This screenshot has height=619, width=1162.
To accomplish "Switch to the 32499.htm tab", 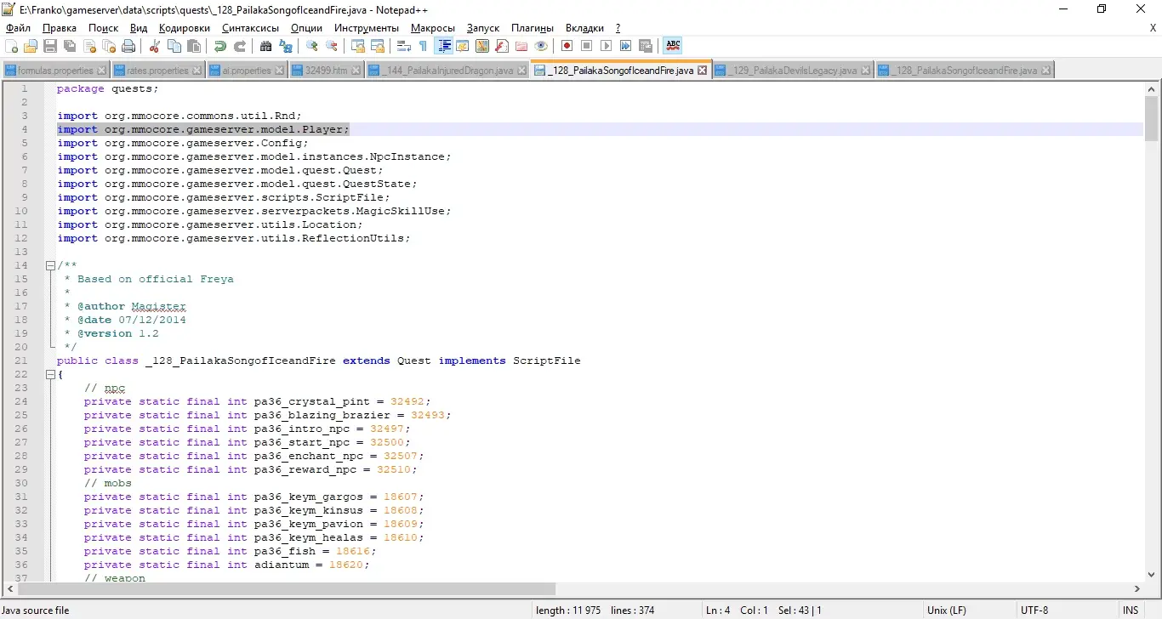I will [327, 71].
